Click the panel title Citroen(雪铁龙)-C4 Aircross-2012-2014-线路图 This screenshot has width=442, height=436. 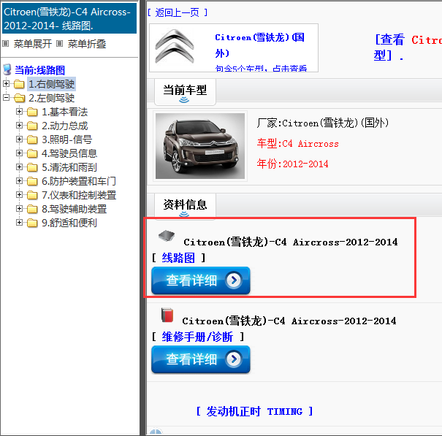point(69,18)
